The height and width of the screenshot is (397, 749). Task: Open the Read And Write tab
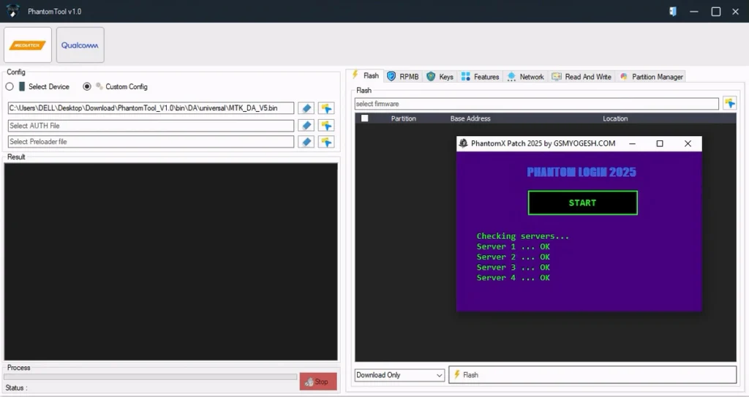[x=581, y=77]
